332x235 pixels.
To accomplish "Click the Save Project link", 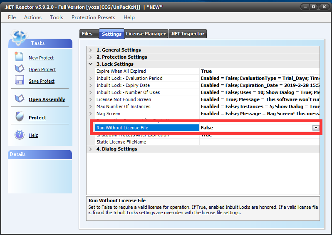I will tap(42, 81).
